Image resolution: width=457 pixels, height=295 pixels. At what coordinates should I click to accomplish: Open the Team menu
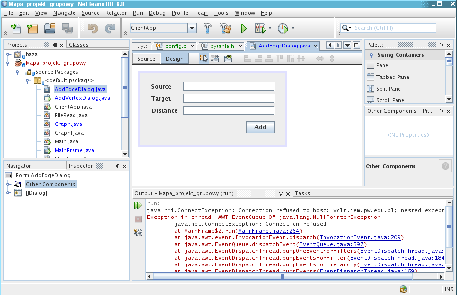point(201,13)
